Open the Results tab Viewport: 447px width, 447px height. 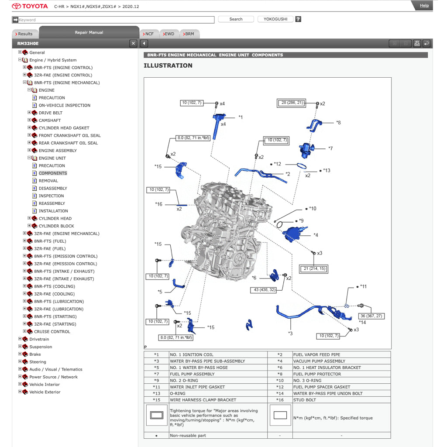[25, 34]
